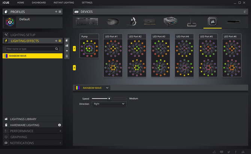Open the Instant Lighting menu
Viewport: 251px width, 154px height.
[64, 3]
